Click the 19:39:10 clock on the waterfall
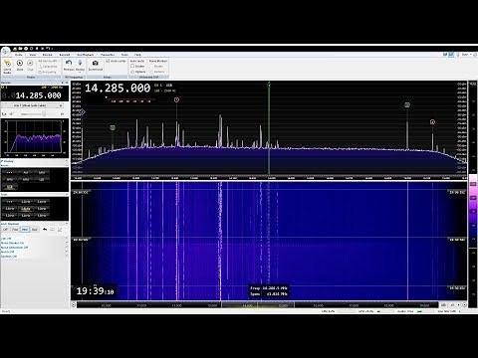Image resolution: width=478 pixels, height=358 pixels. (x=95, y=291)
